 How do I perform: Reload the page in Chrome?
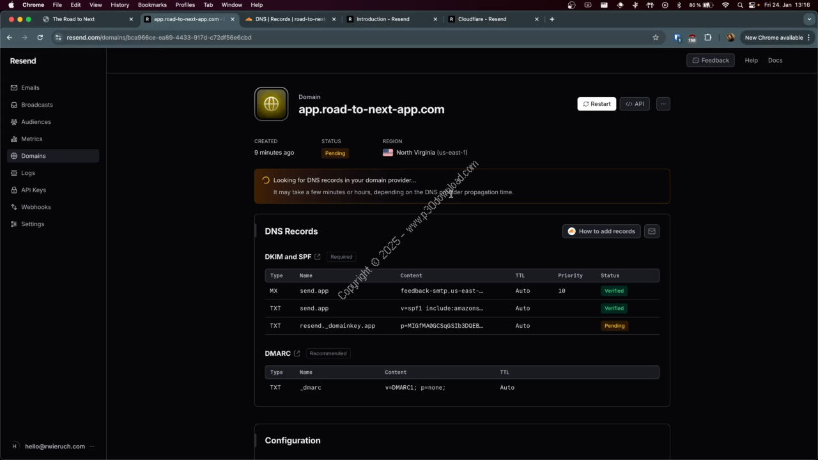click(40, 38)
